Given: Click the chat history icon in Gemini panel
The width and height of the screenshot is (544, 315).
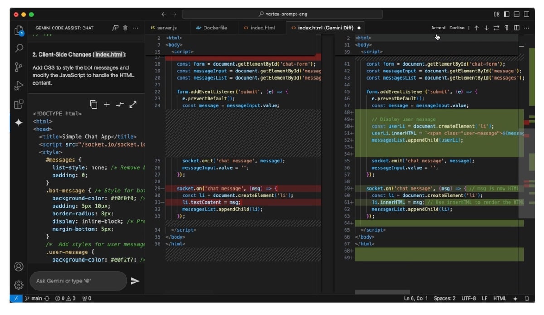Looking at the screenshot, I should 116,28.
